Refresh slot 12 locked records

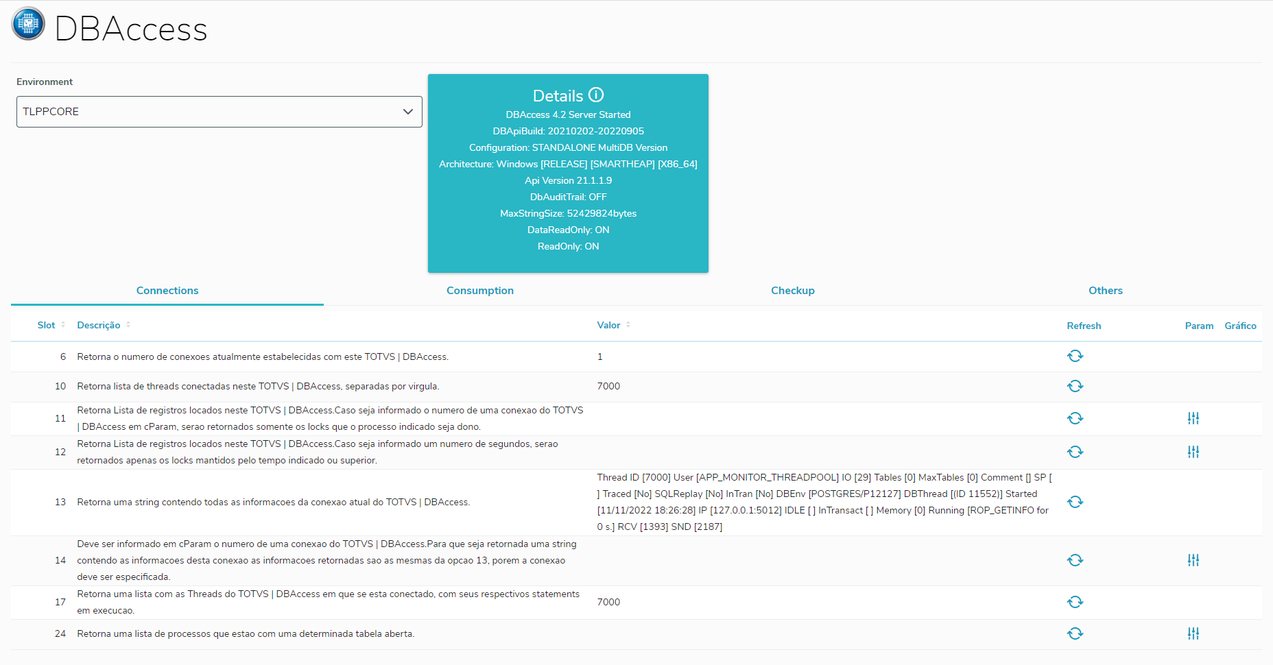1075,452
